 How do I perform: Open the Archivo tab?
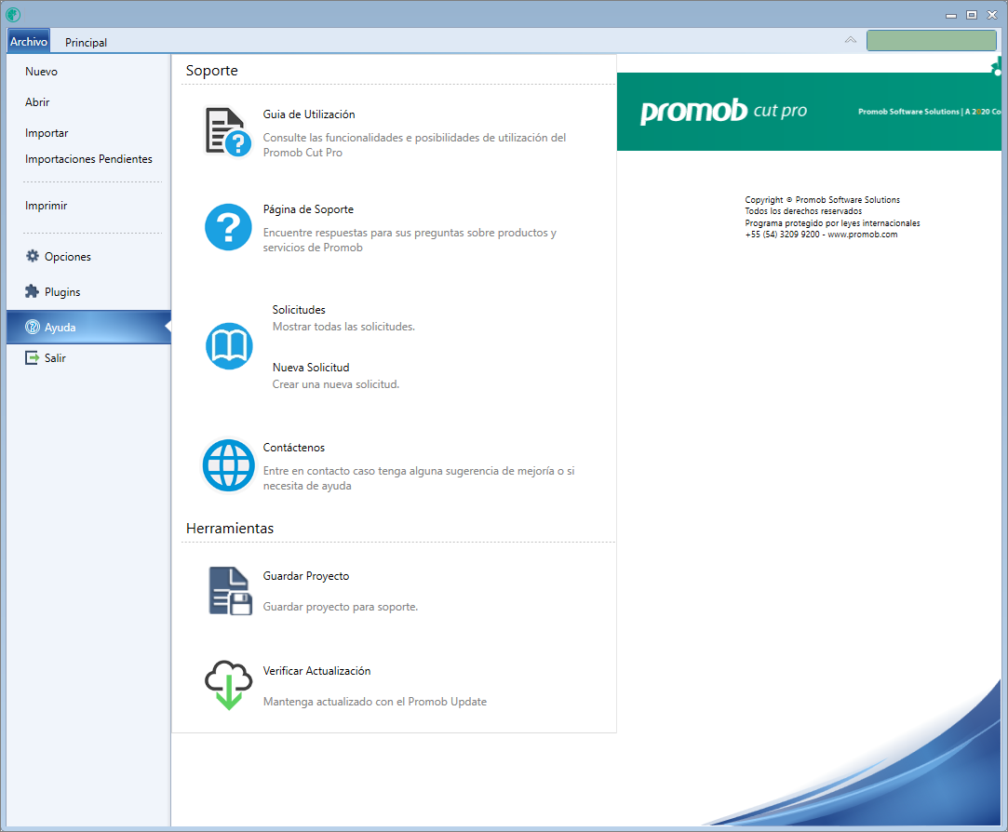(29, 41)
